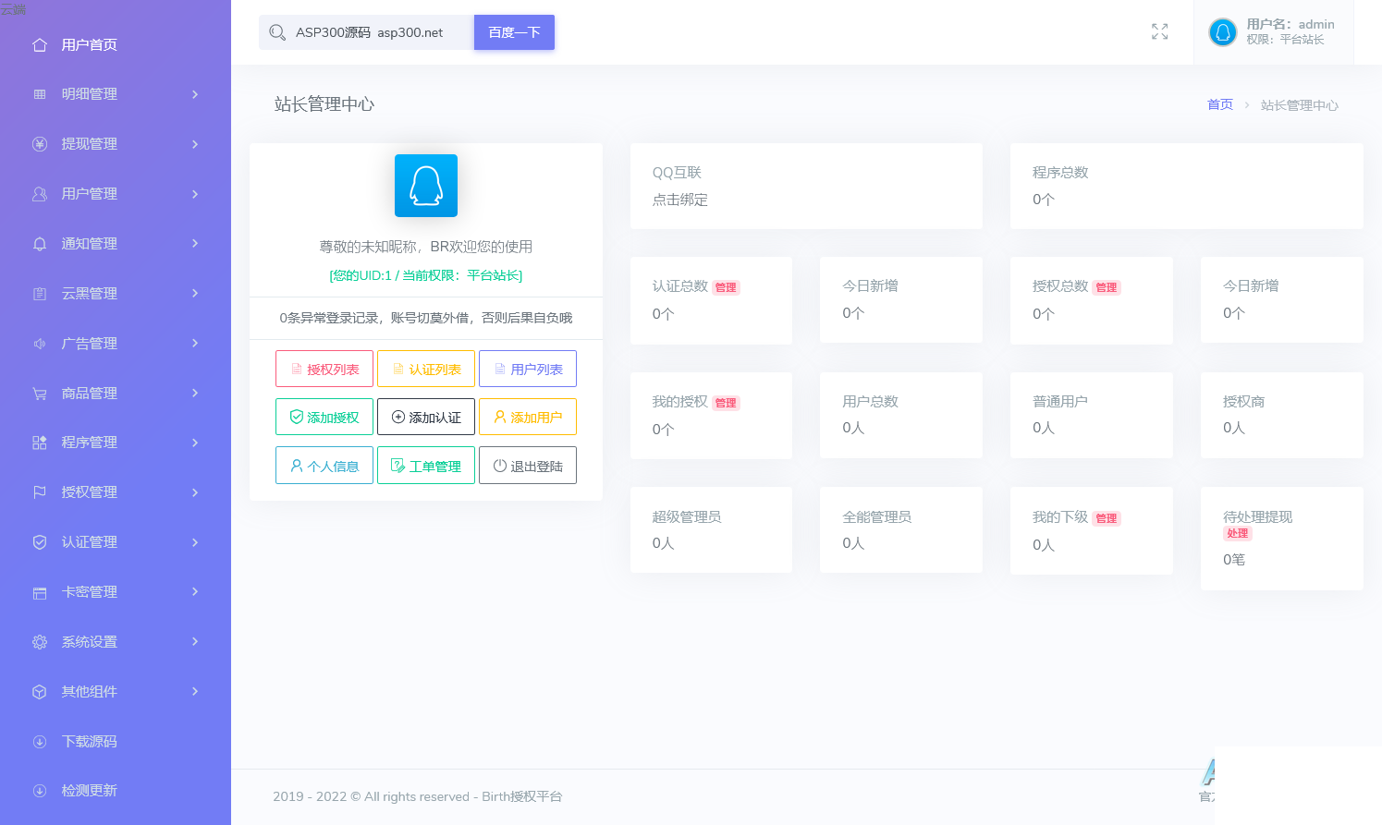1382x825 pixels.
Task: Click the gear icon for 系统设置
Action: coord(40,642)
